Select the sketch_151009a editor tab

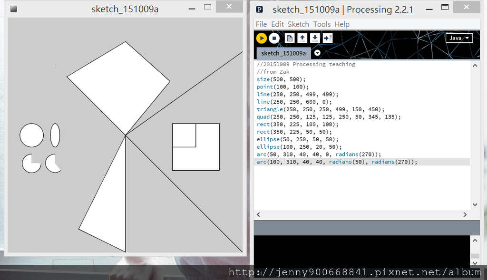pos(283,53)
